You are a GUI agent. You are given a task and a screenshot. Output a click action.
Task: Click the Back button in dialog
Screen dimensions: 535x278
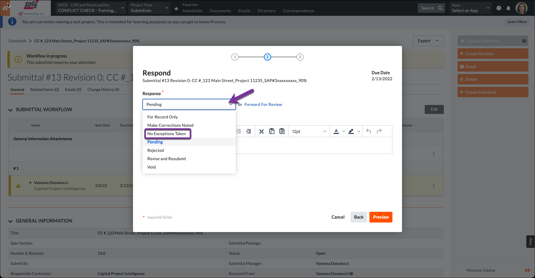[x=359, y=217]
